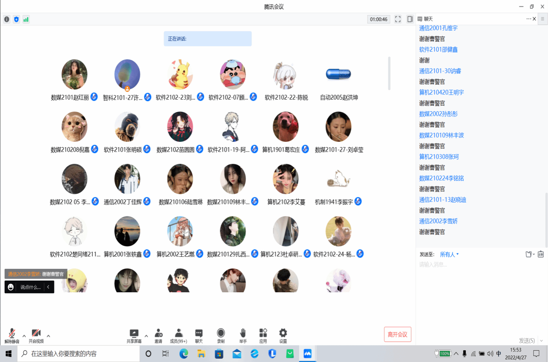Select participant 机制1941李振宇 avatar

coord(339,179)
